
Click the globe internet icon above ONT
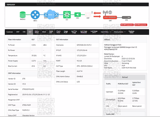(110, 12)
